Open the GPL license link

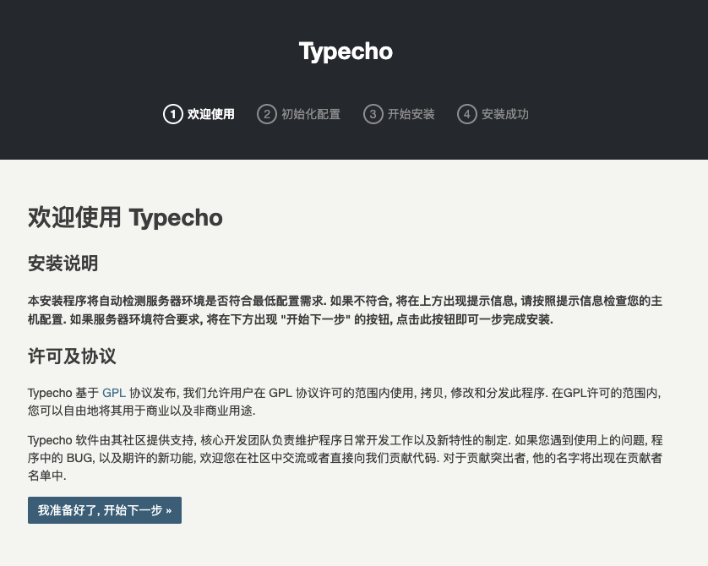tap(114, 393)
